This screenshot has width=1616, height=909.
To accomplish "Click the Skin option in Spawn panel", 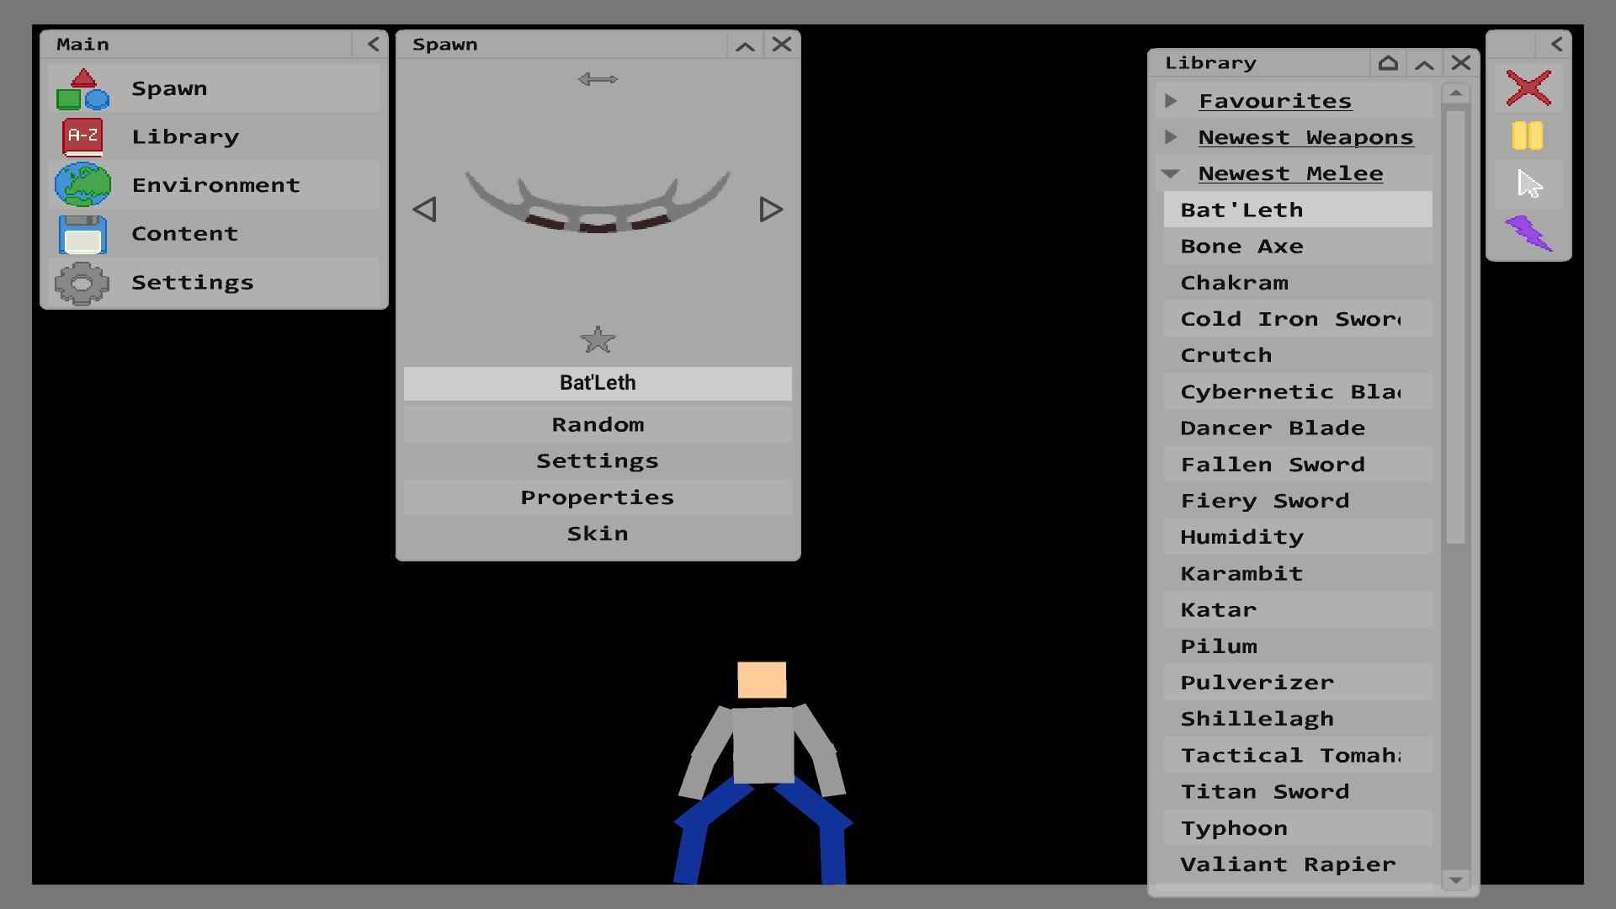I will [x=597, y=532].
